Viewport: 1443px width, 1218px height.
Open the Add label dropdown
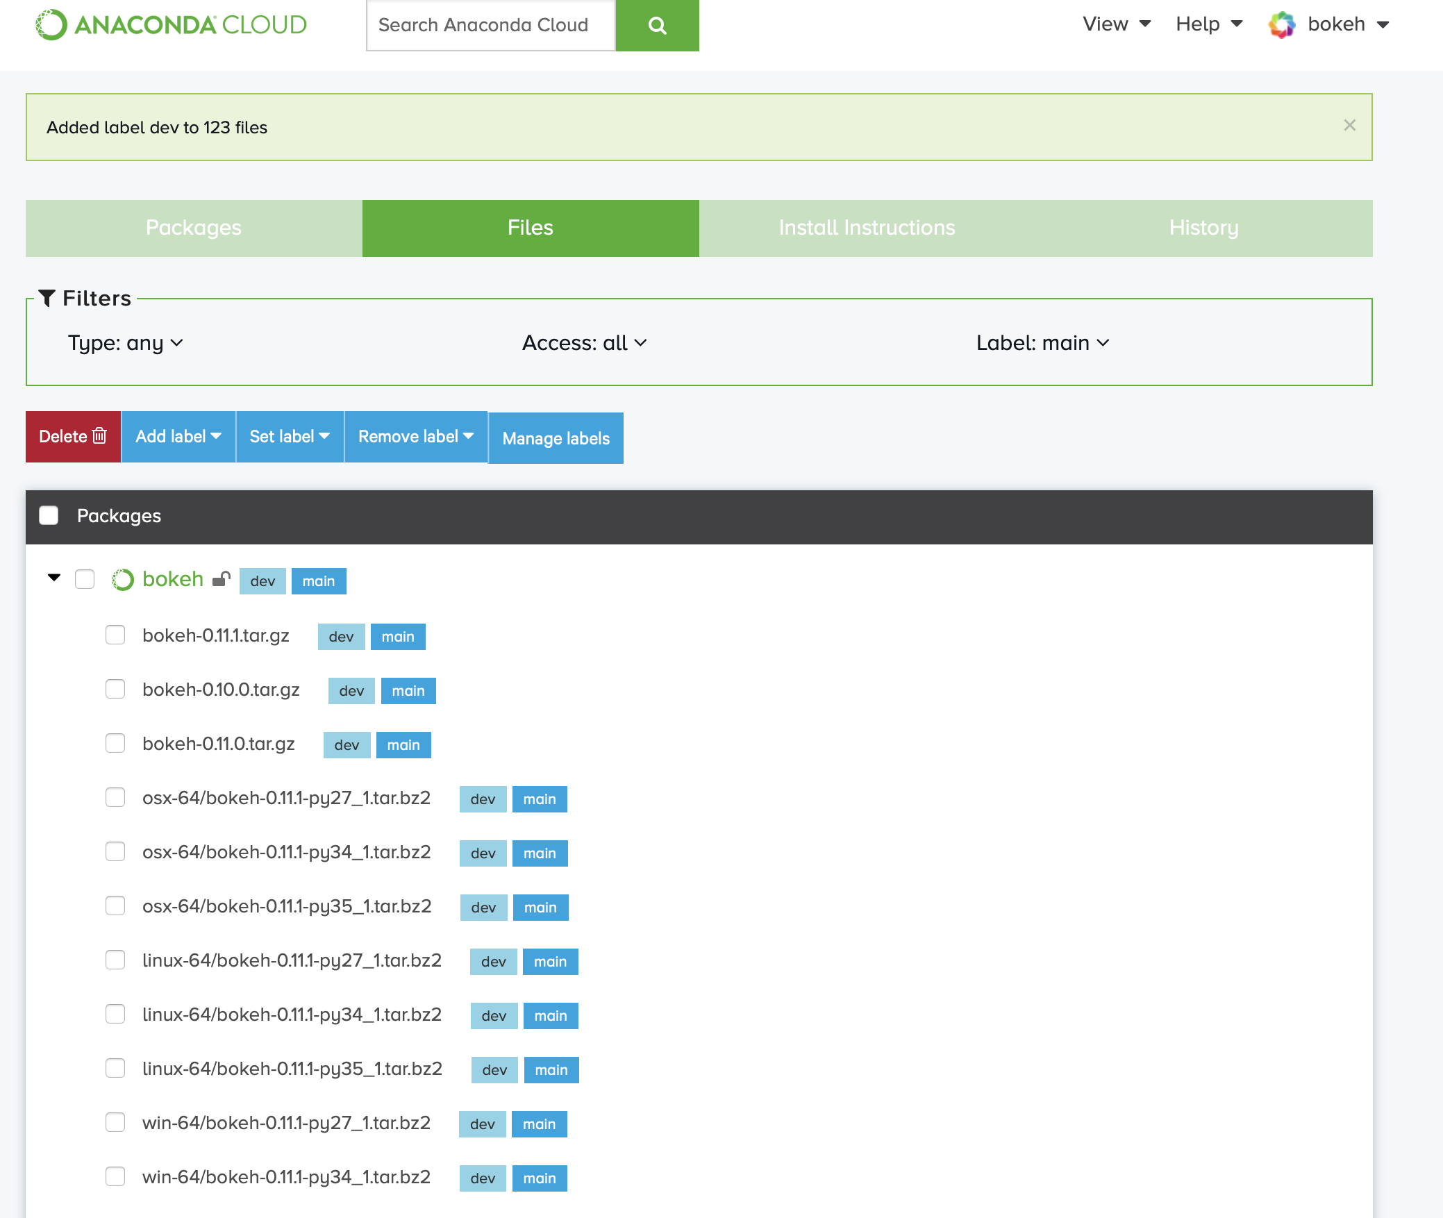178,436
